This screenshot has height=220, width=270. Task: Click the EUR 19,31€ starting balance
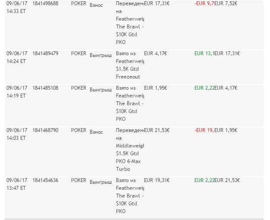click(156, 180)
